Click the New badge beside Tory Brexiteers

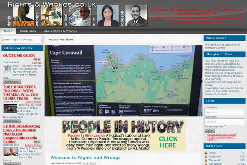coord(37,98)
